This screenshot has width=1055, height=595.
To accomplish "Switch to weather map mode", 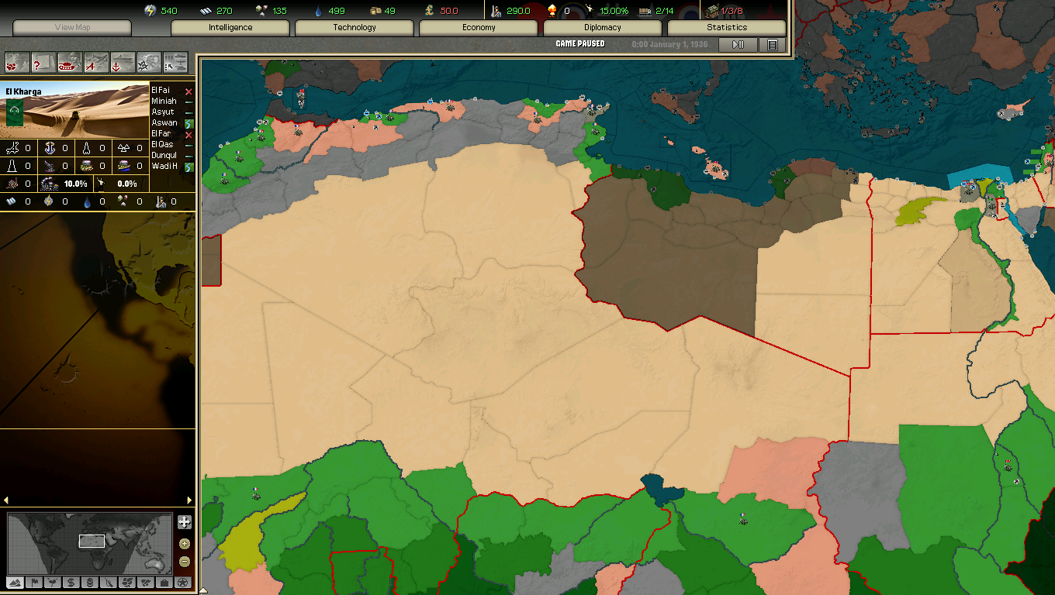I will (53, 583).
